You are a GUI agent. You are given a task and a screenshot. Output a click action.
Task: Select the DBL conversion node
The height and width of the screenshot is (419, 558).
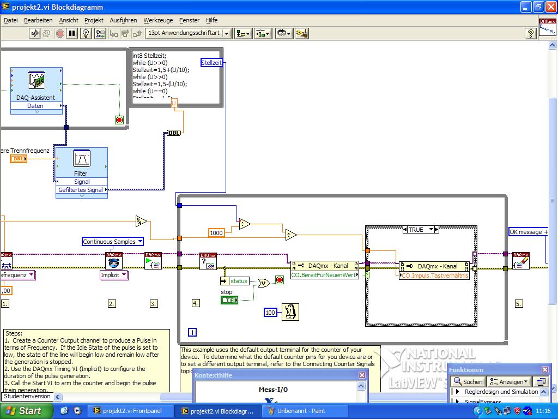174,133
